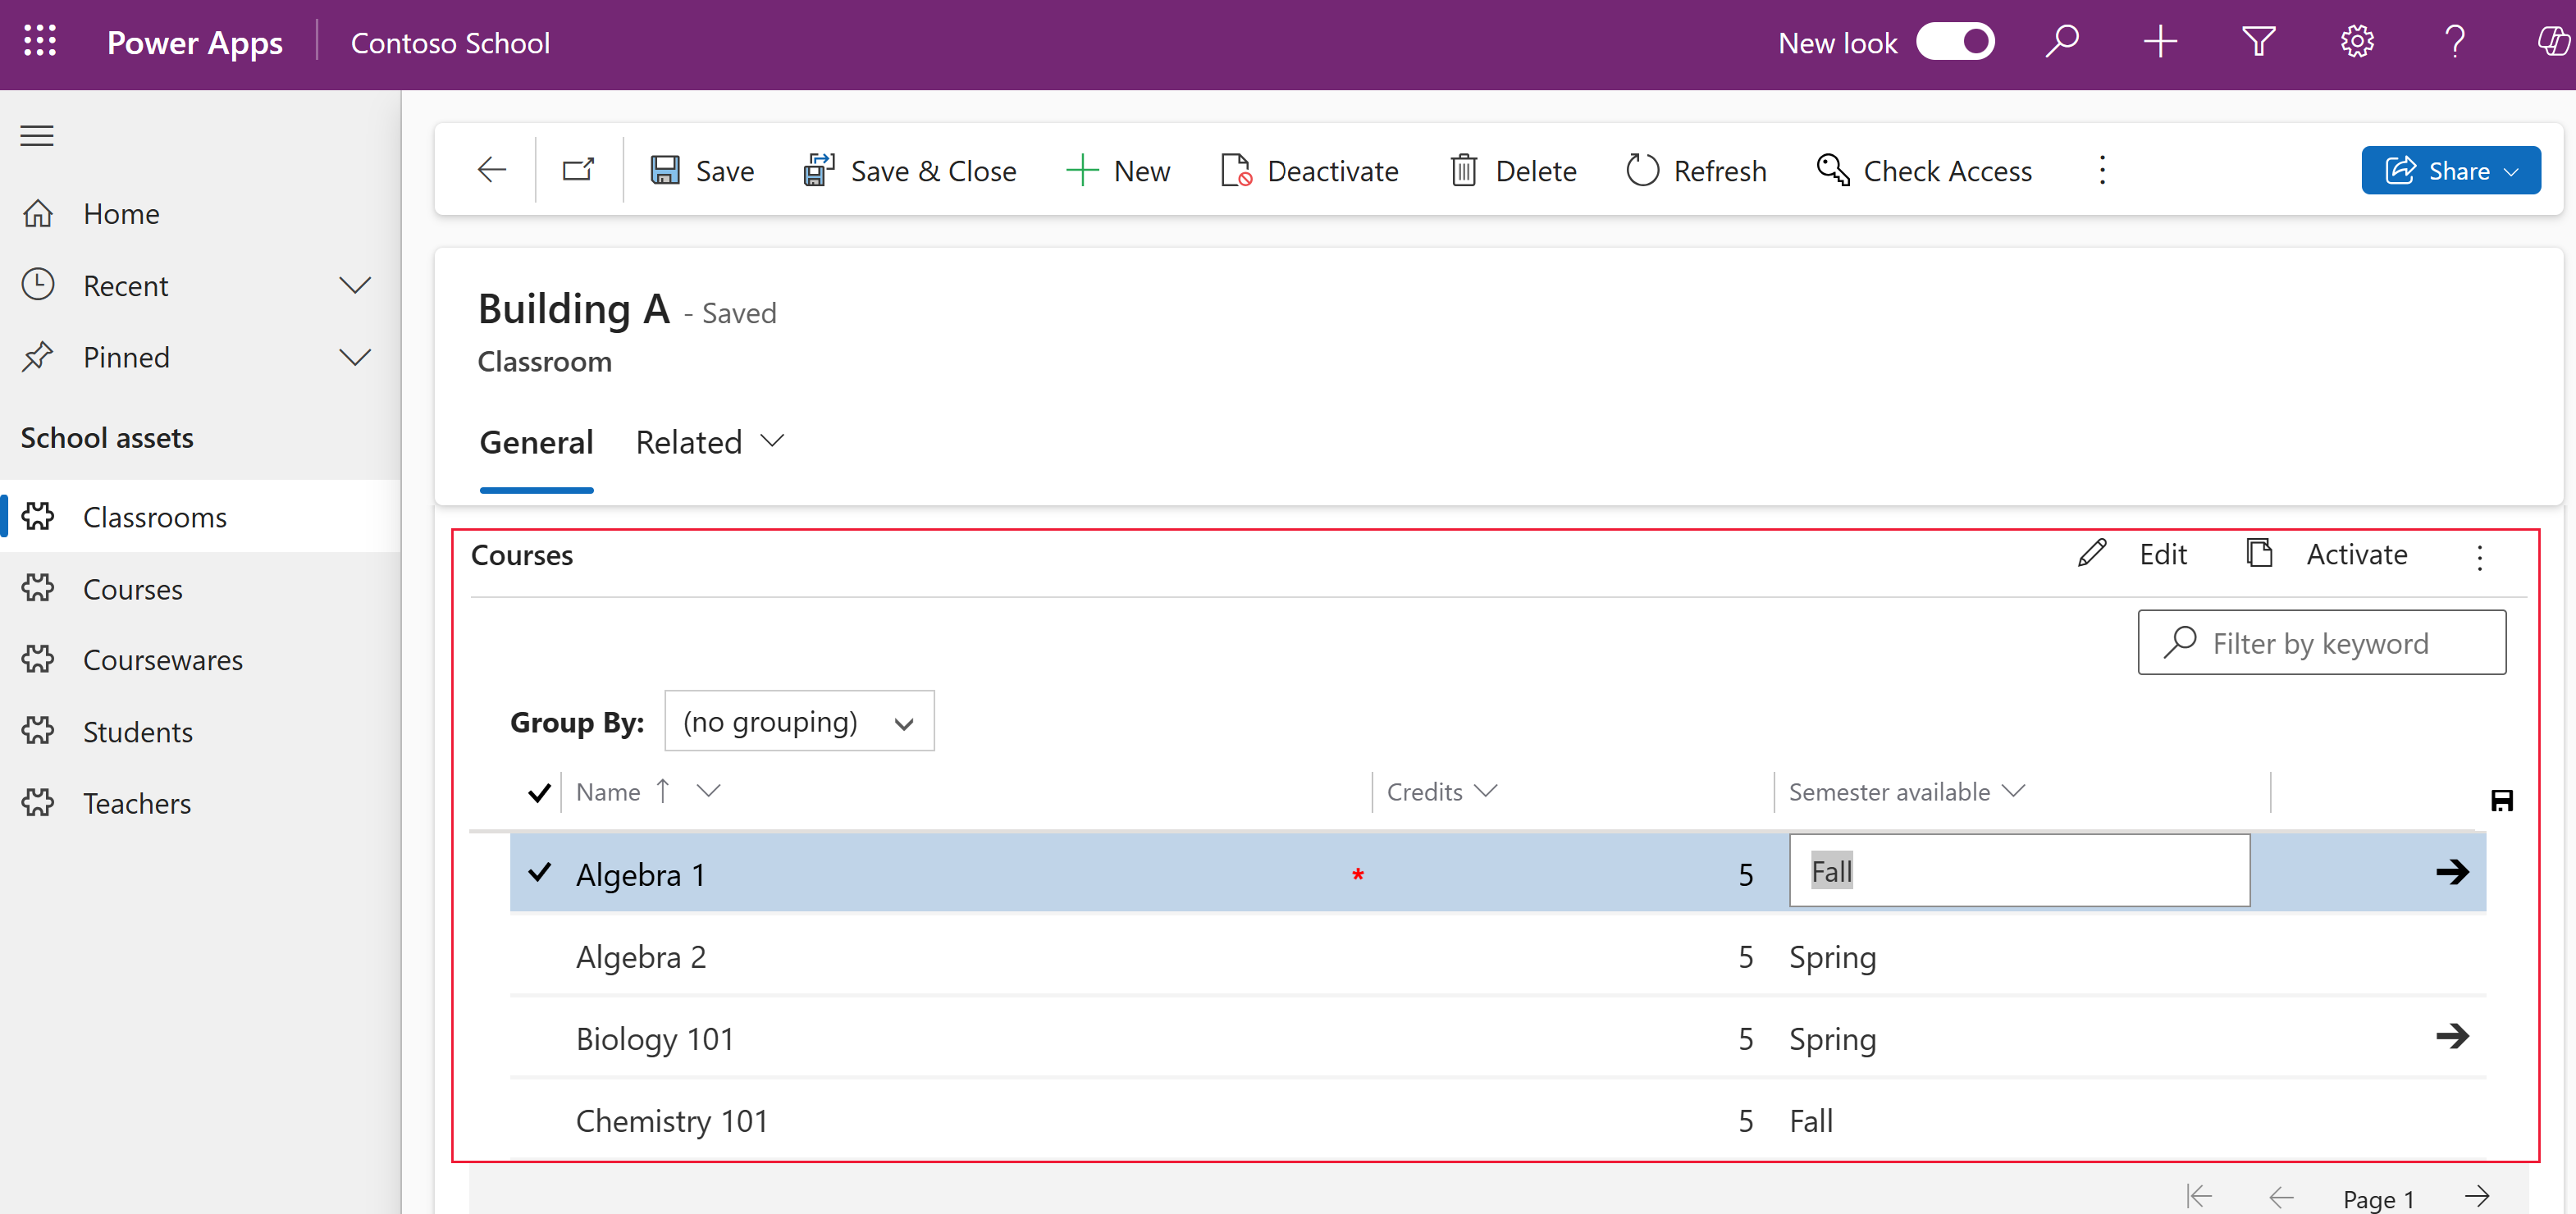This screenshot has width=2576, height=1214.
Task: Toggle row selection for Algebra 1
Action: point(541,872)
